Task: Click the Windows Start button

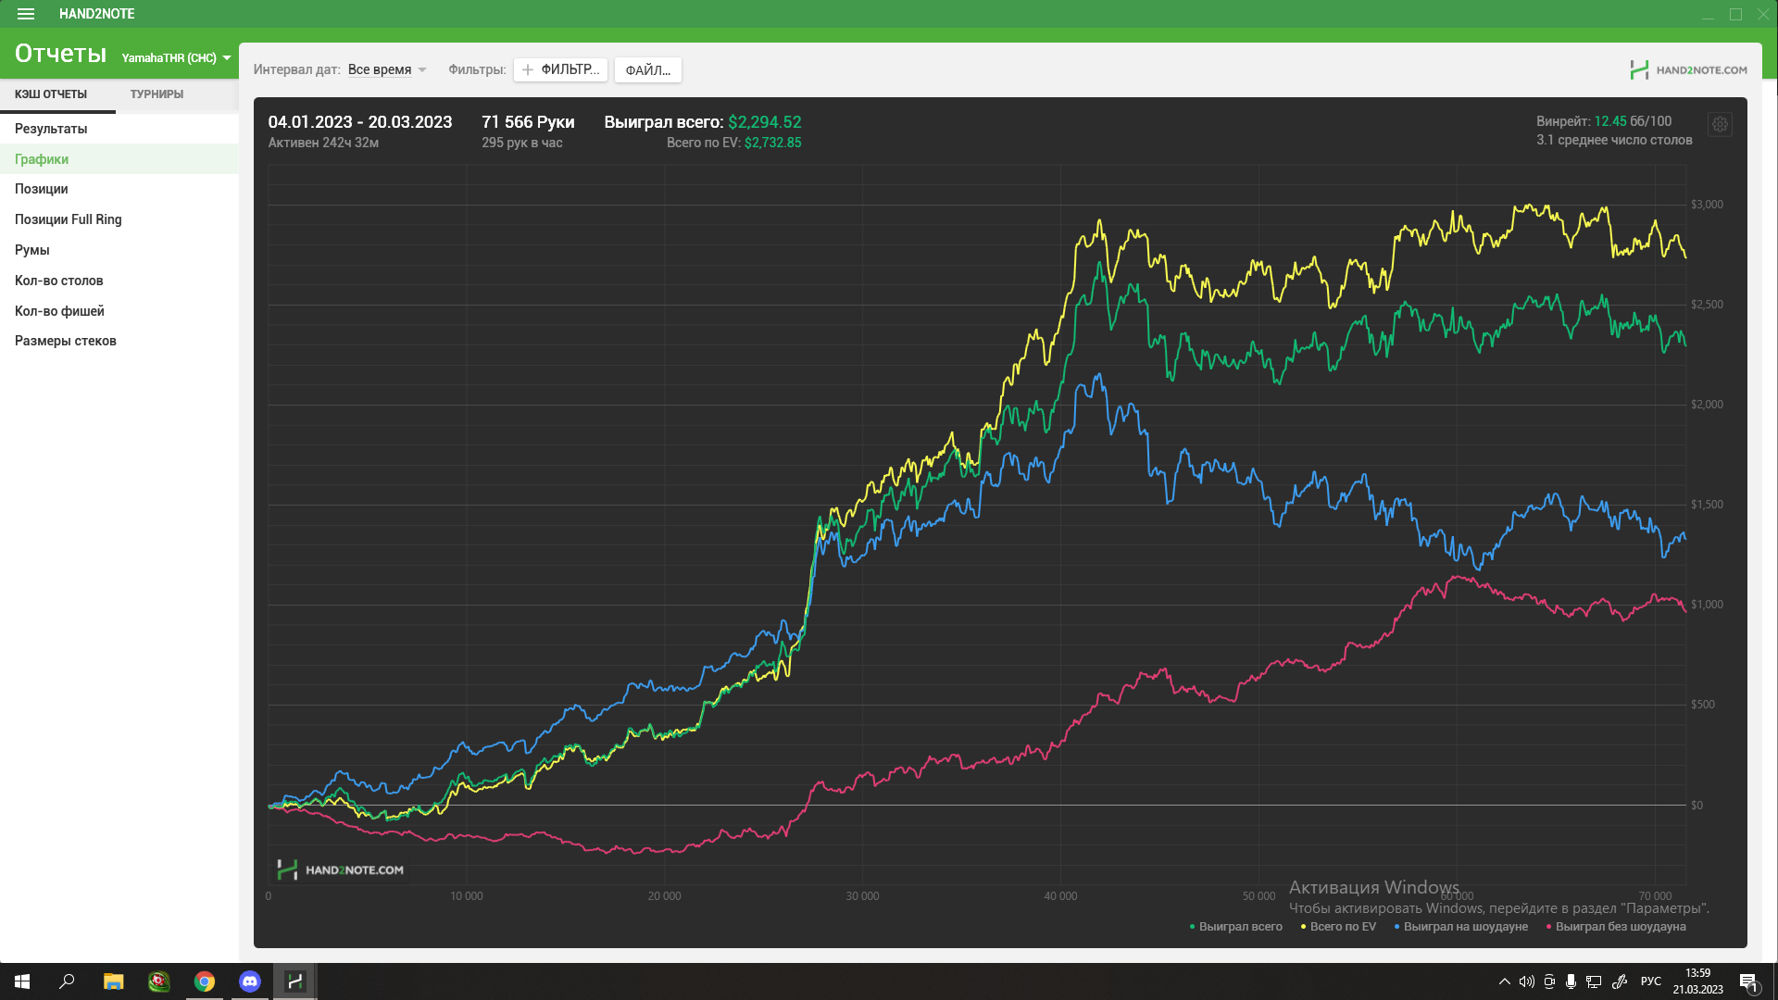Action: click(22, 981)
